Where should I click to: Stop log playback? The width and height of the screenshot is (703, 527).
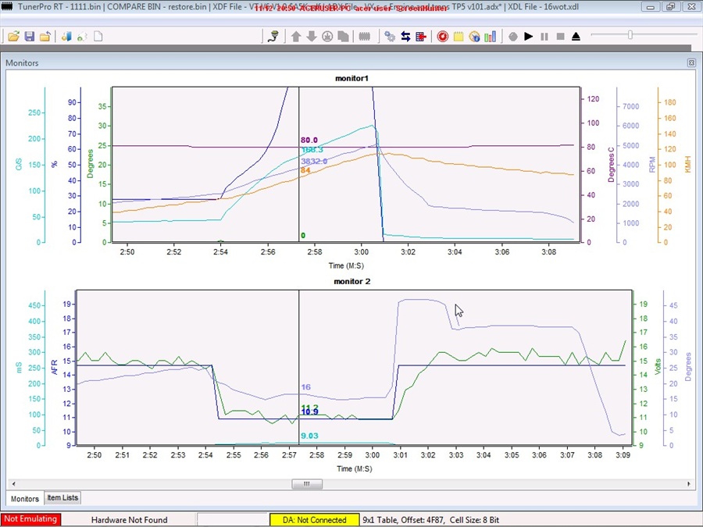pos(560,37)
